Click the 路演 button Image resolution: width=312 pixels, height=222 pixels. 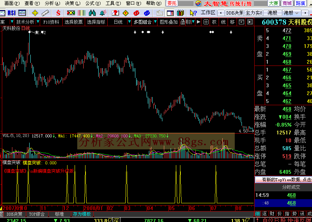coord(300,3)
